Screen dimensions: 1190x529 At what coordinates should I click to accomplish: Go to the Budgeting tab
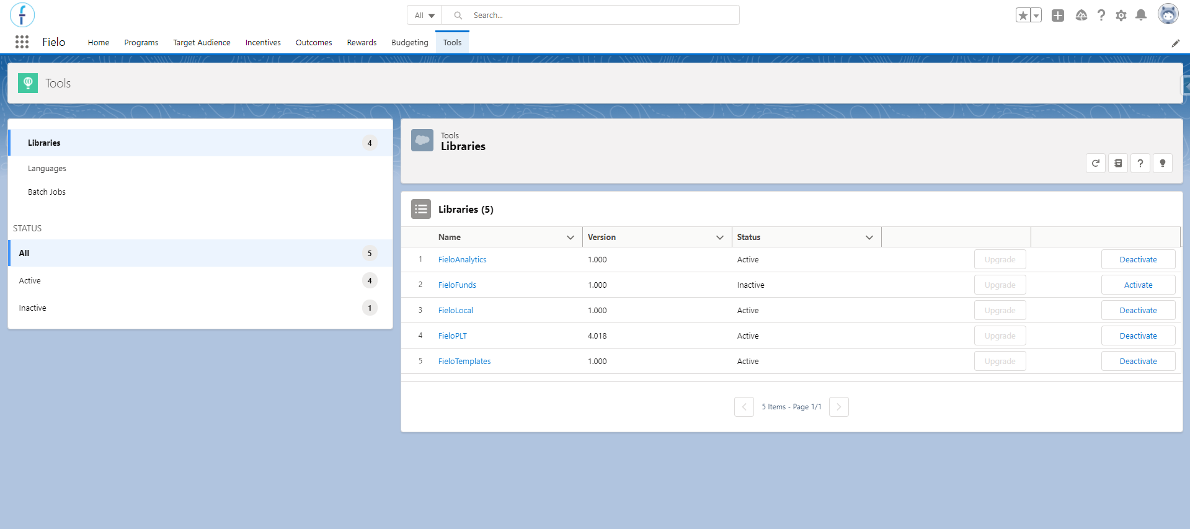pos(410,43)
